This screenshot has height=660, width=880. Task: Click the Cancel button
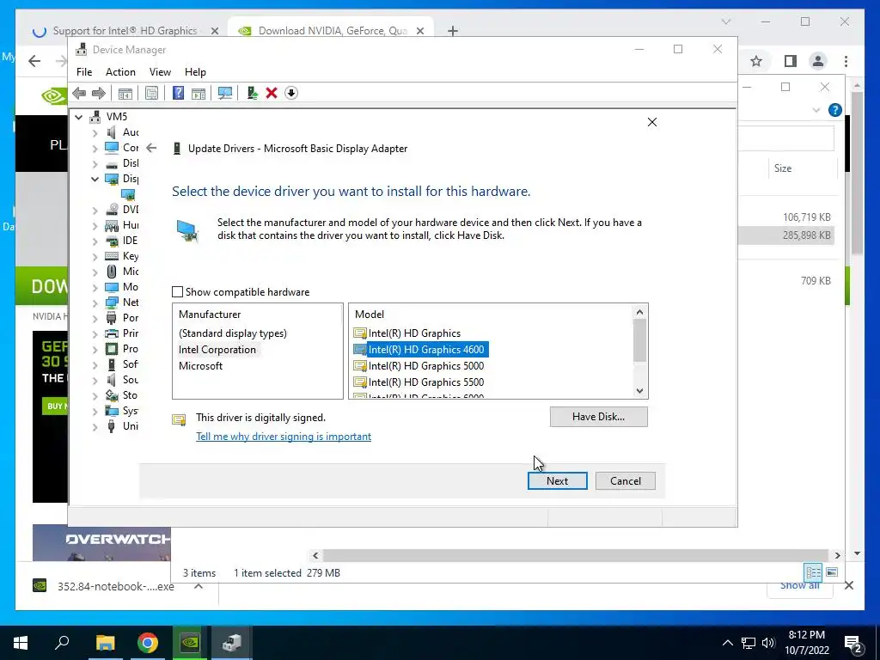point(626,481)
